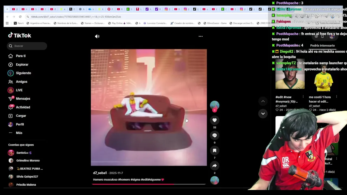Open the TikTok home logo
347x195 pixels.
tap(20, 35)
